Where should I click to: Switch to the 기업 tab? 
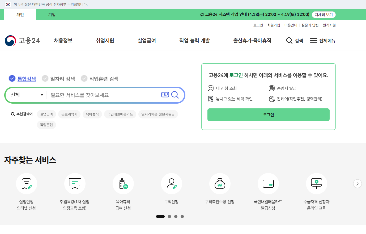(52, 15)
